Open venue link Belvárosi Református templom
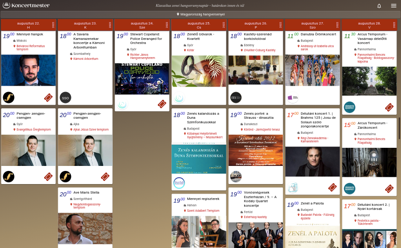 click(31, 48)
